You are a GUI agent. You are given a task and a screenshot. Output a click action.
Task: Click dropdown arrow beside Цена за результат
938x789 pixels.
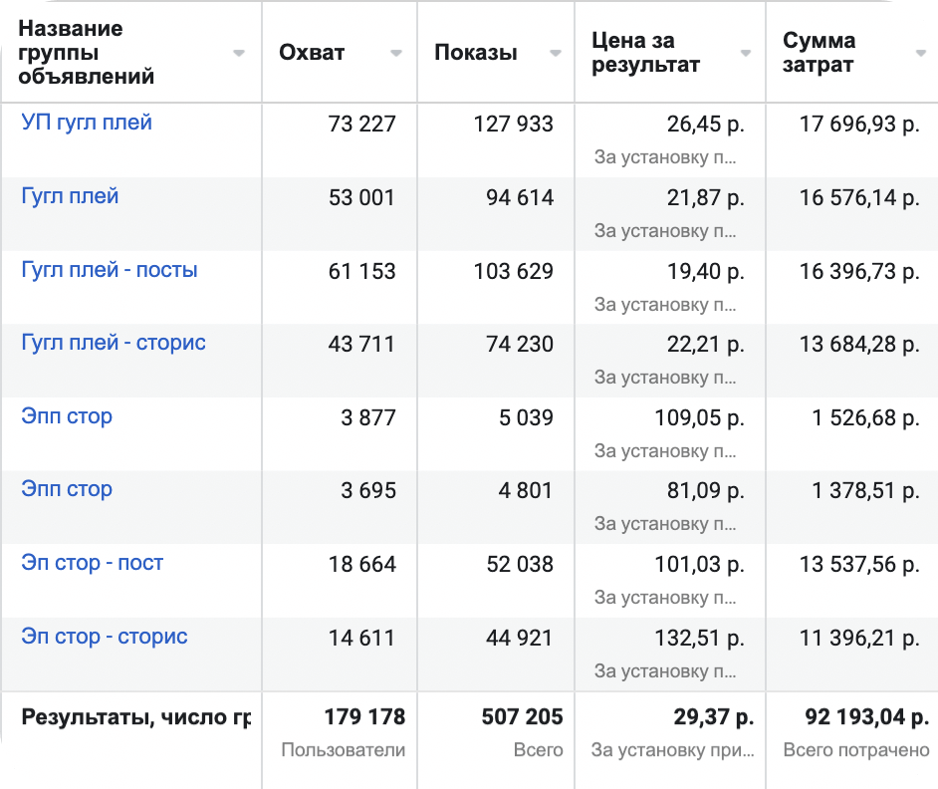(746, 54)
